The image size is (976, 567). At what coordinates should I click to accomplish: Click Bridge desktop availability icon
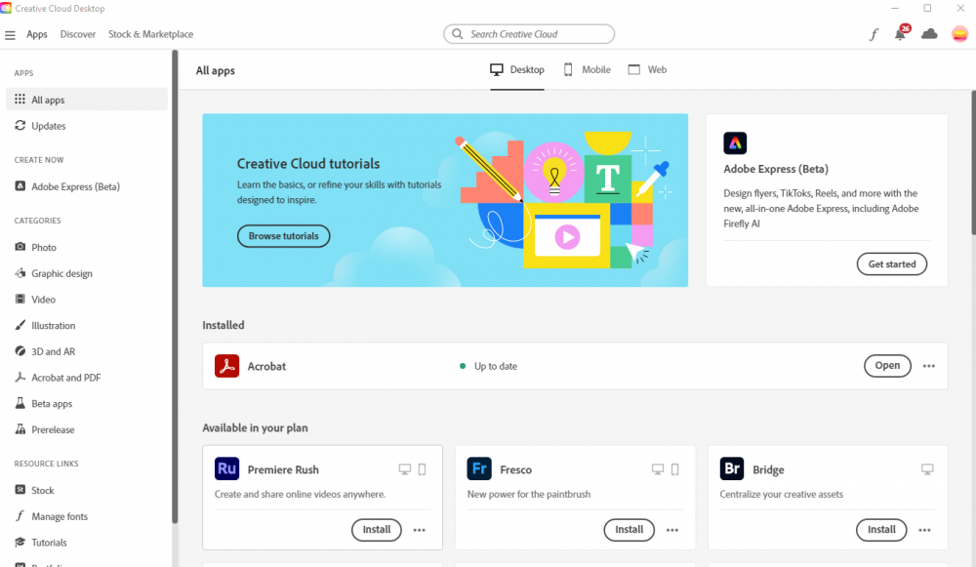(x=927, y=469)
